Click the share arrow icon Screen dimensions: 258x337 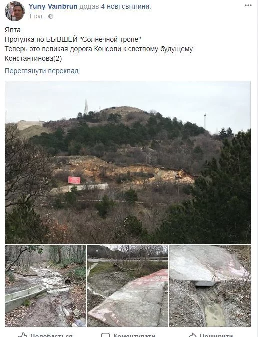click(x=192, y=335)
